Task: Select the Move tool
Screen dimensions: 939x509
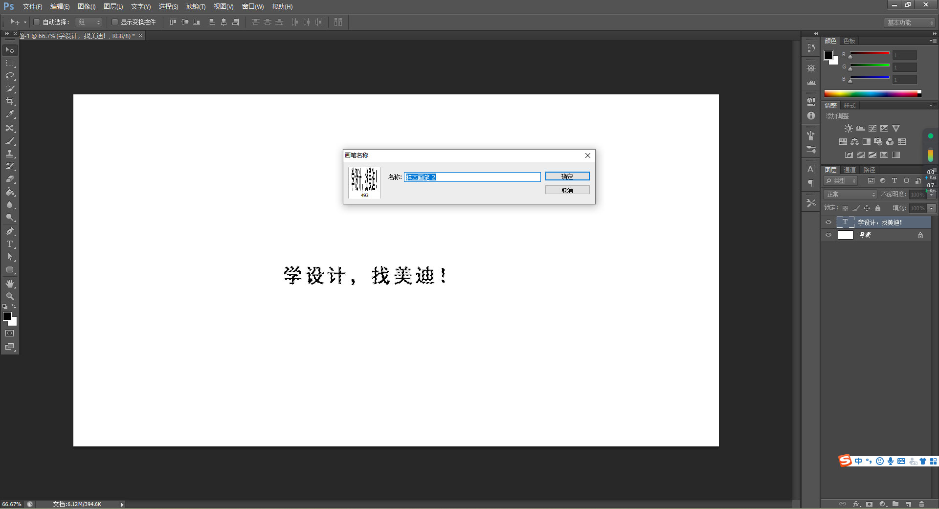Action: click(x=9, y=50)
